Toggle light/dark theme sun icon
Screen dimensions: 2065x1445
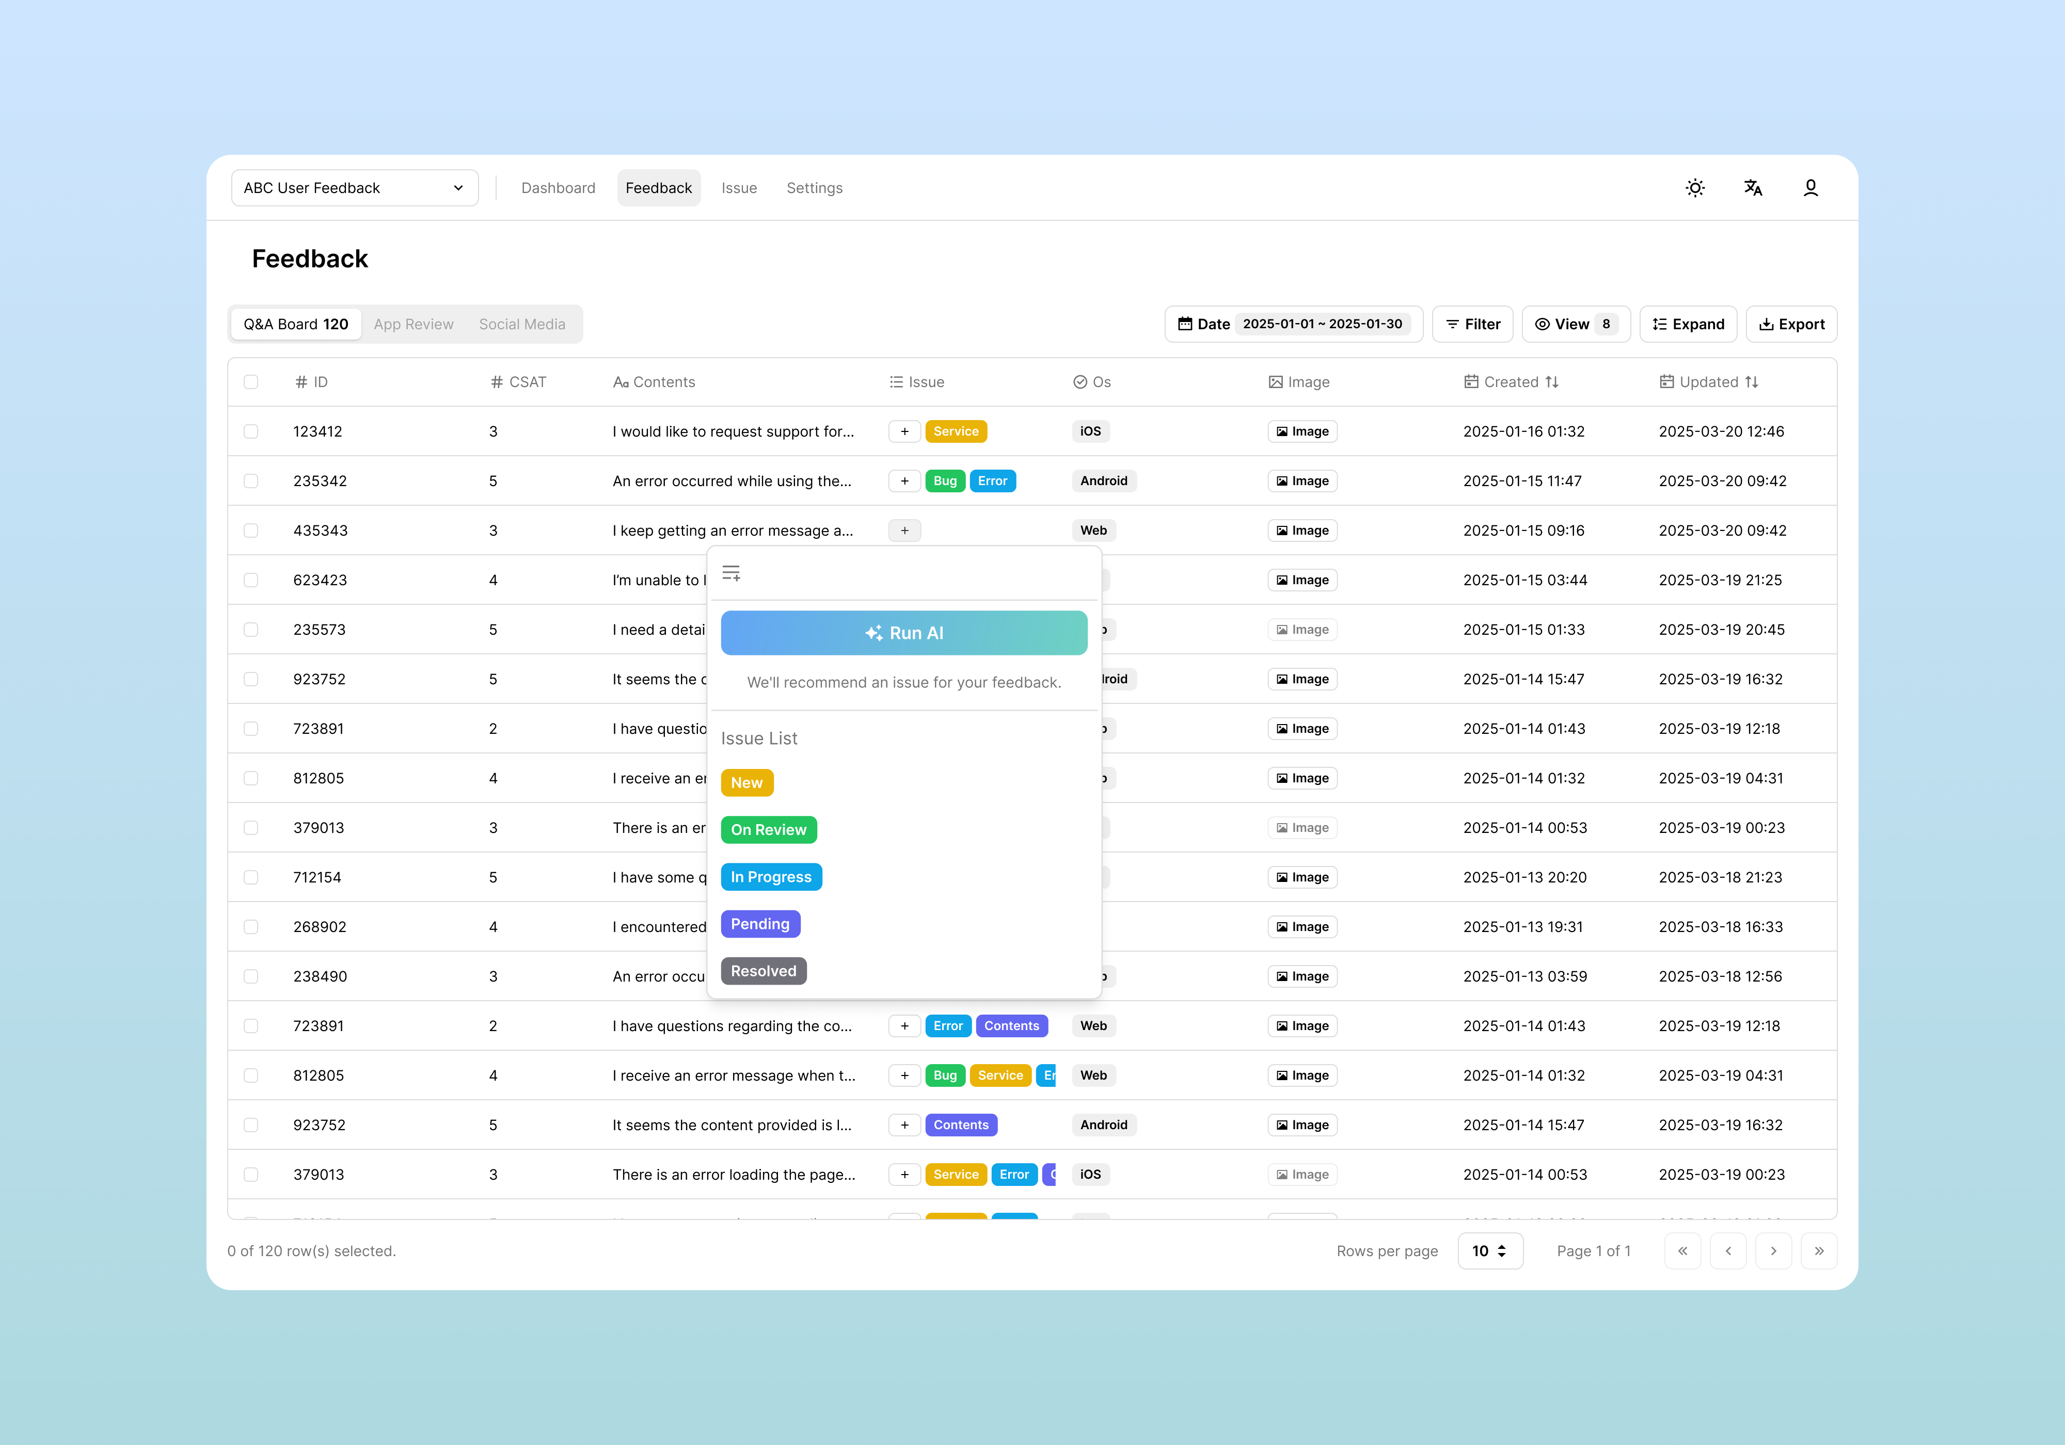coord(1694,188)
